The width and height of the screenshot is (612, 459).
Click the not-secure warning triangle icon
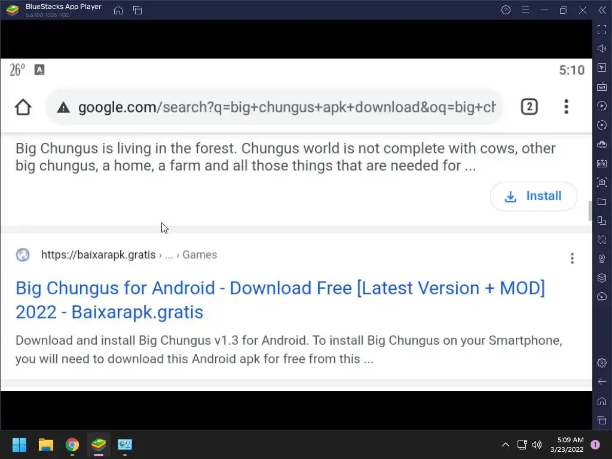pos(63,108)
